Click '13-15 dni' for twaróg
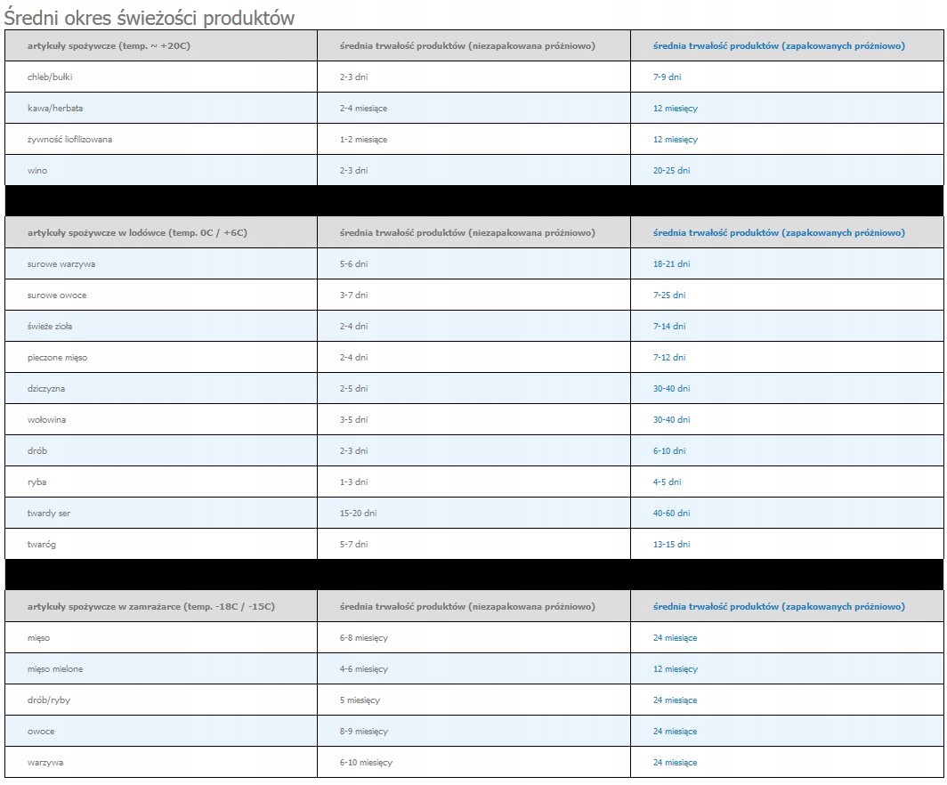The image size is (947, 785). pyautogui.click(x=672, y=544)
